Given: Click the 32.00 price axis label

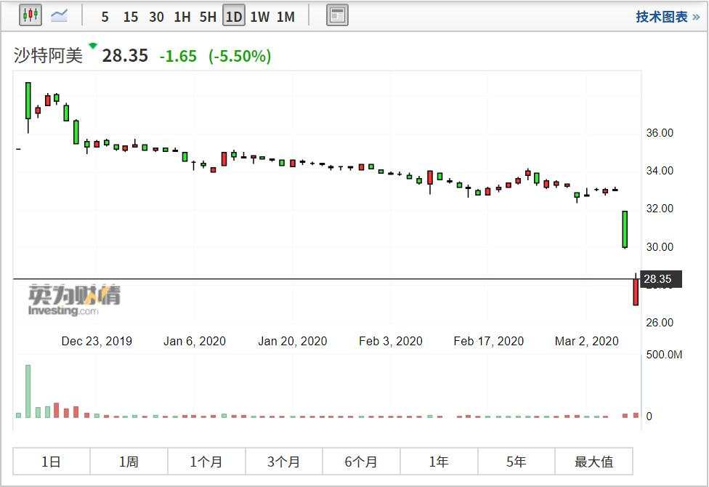Looking at the screenshot, I should (x=660, y=208).
